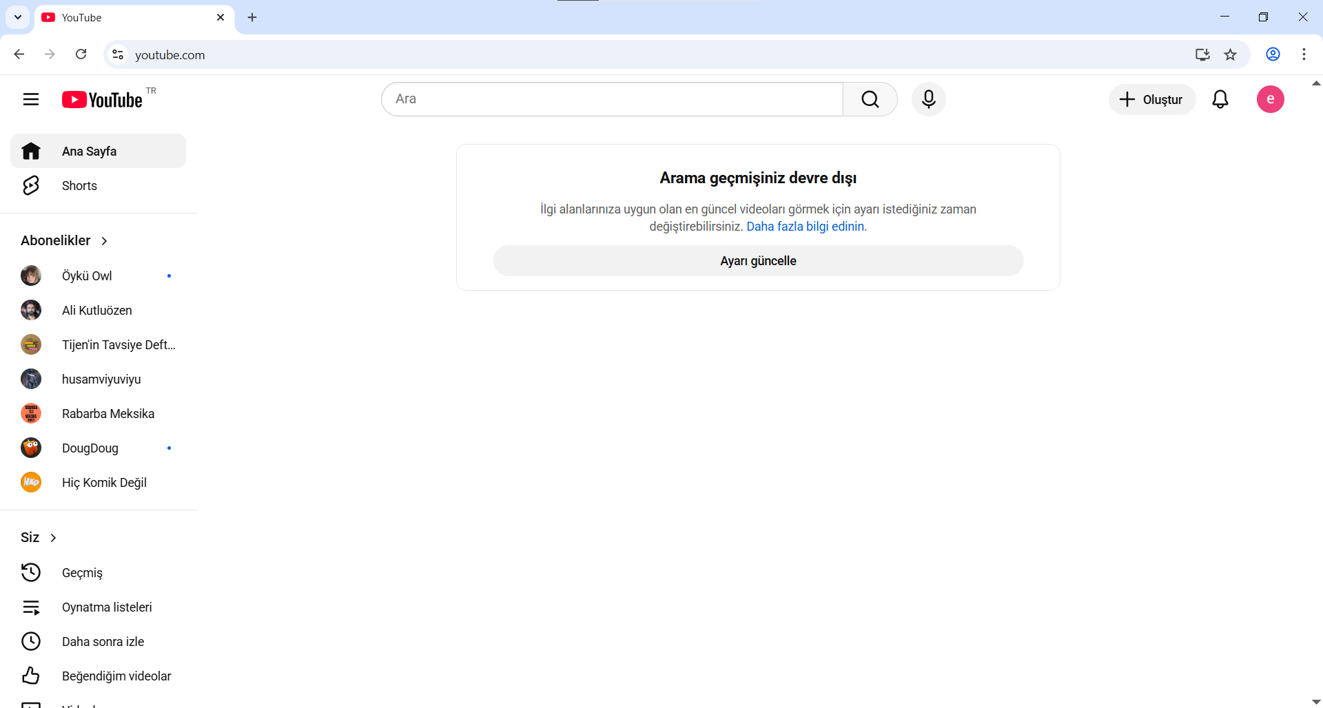Open the Oluştur create menu
Image resolution: width=1323 pixels, height=708 pixels.
pyautogui.click(x=1152, y=99)
